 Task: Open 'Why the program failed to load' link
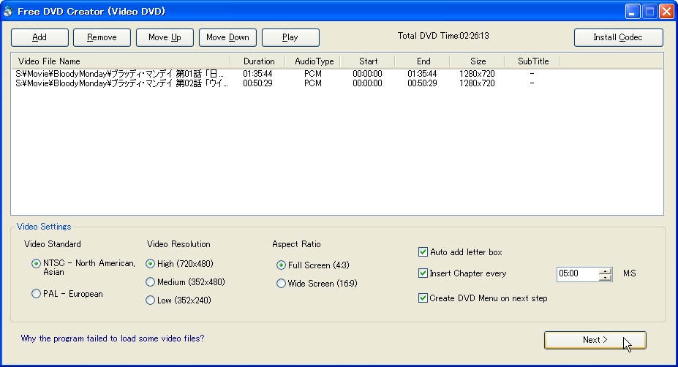(113, 338)
